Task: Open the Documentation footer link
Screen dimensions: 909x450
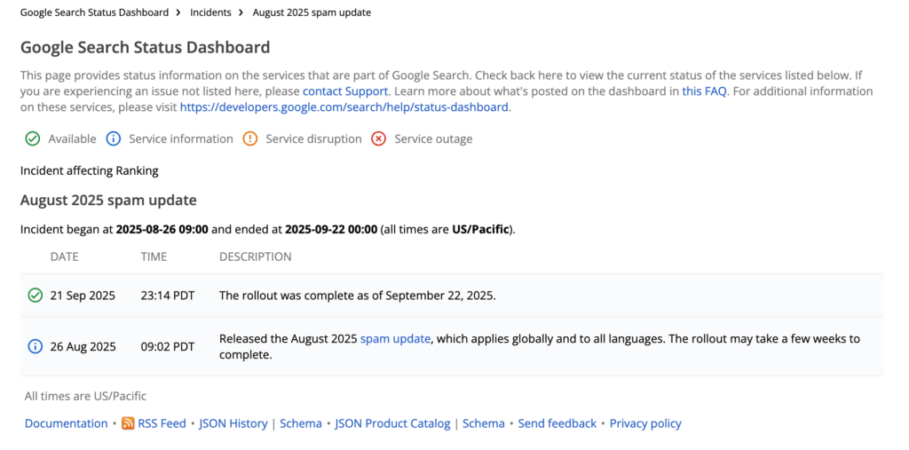Action: tap(66, 423)
